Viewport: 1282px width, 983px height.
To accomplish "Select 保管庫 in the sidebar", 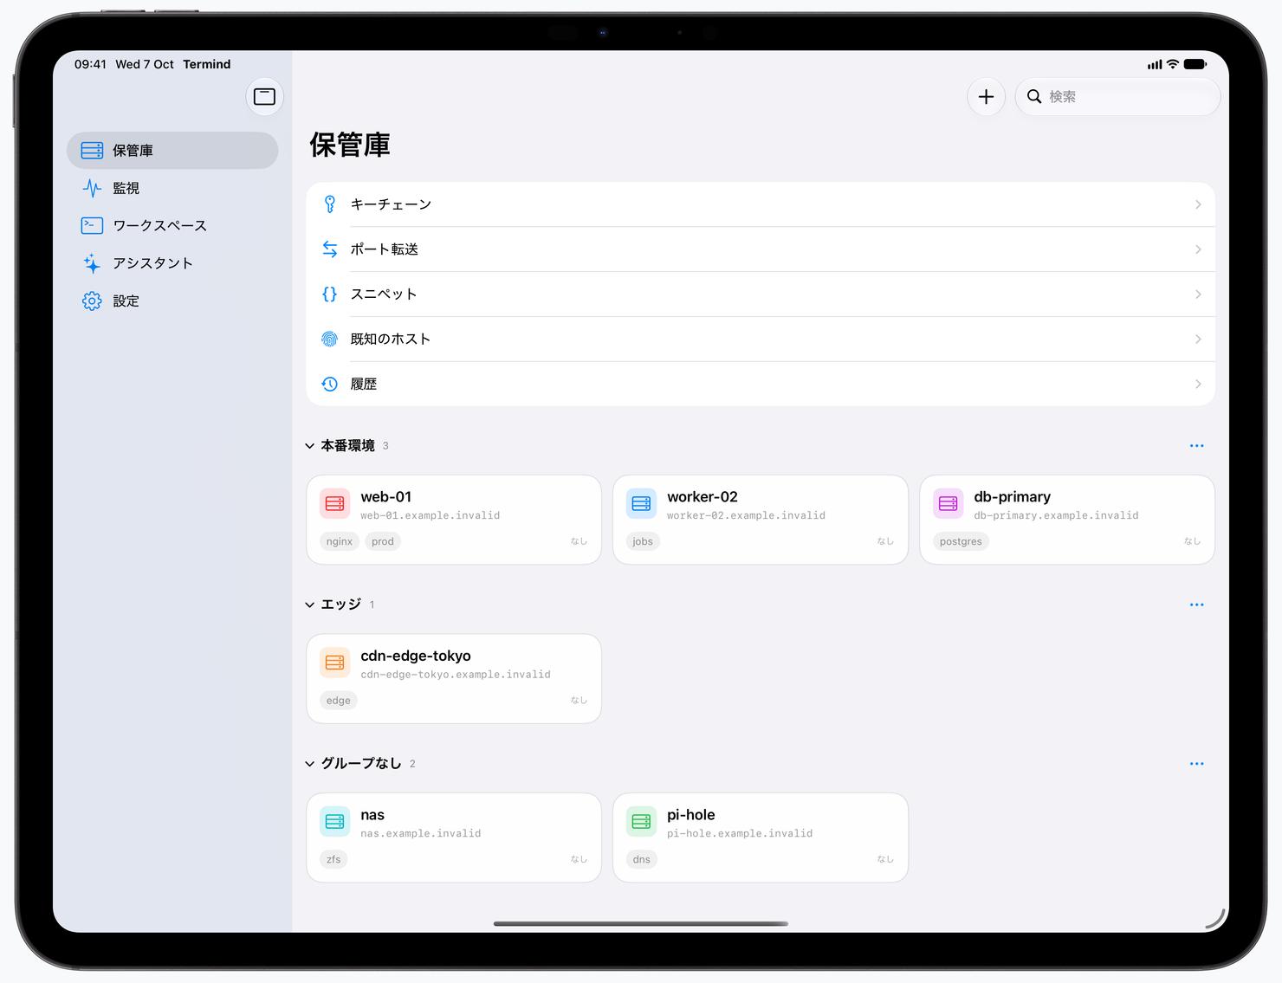I will pyautogui.click(x=172, y=151).
